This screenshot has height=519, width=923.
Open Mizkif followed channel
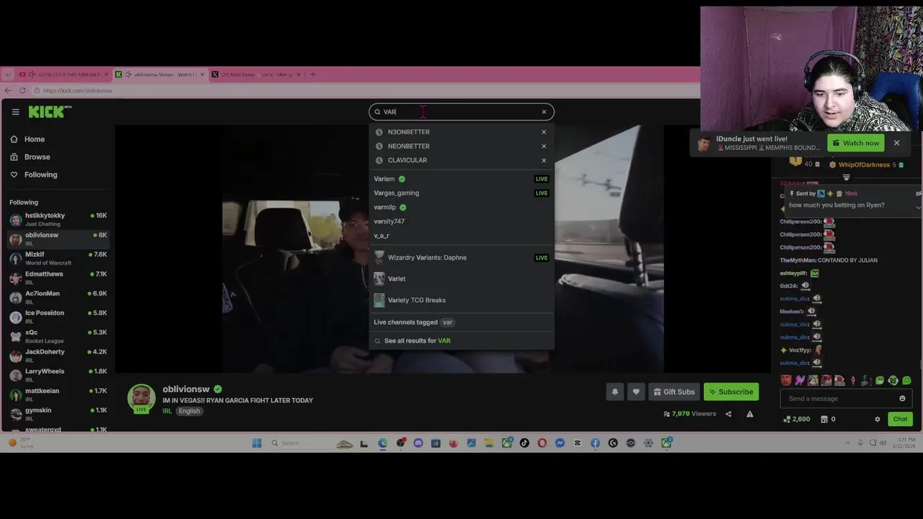click(x=58, y=258)
